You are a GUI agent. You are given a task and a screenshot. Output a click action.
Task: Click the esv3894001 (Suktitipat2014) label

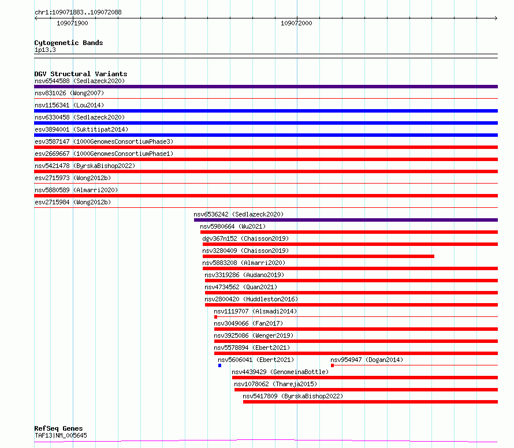(81, 129)
